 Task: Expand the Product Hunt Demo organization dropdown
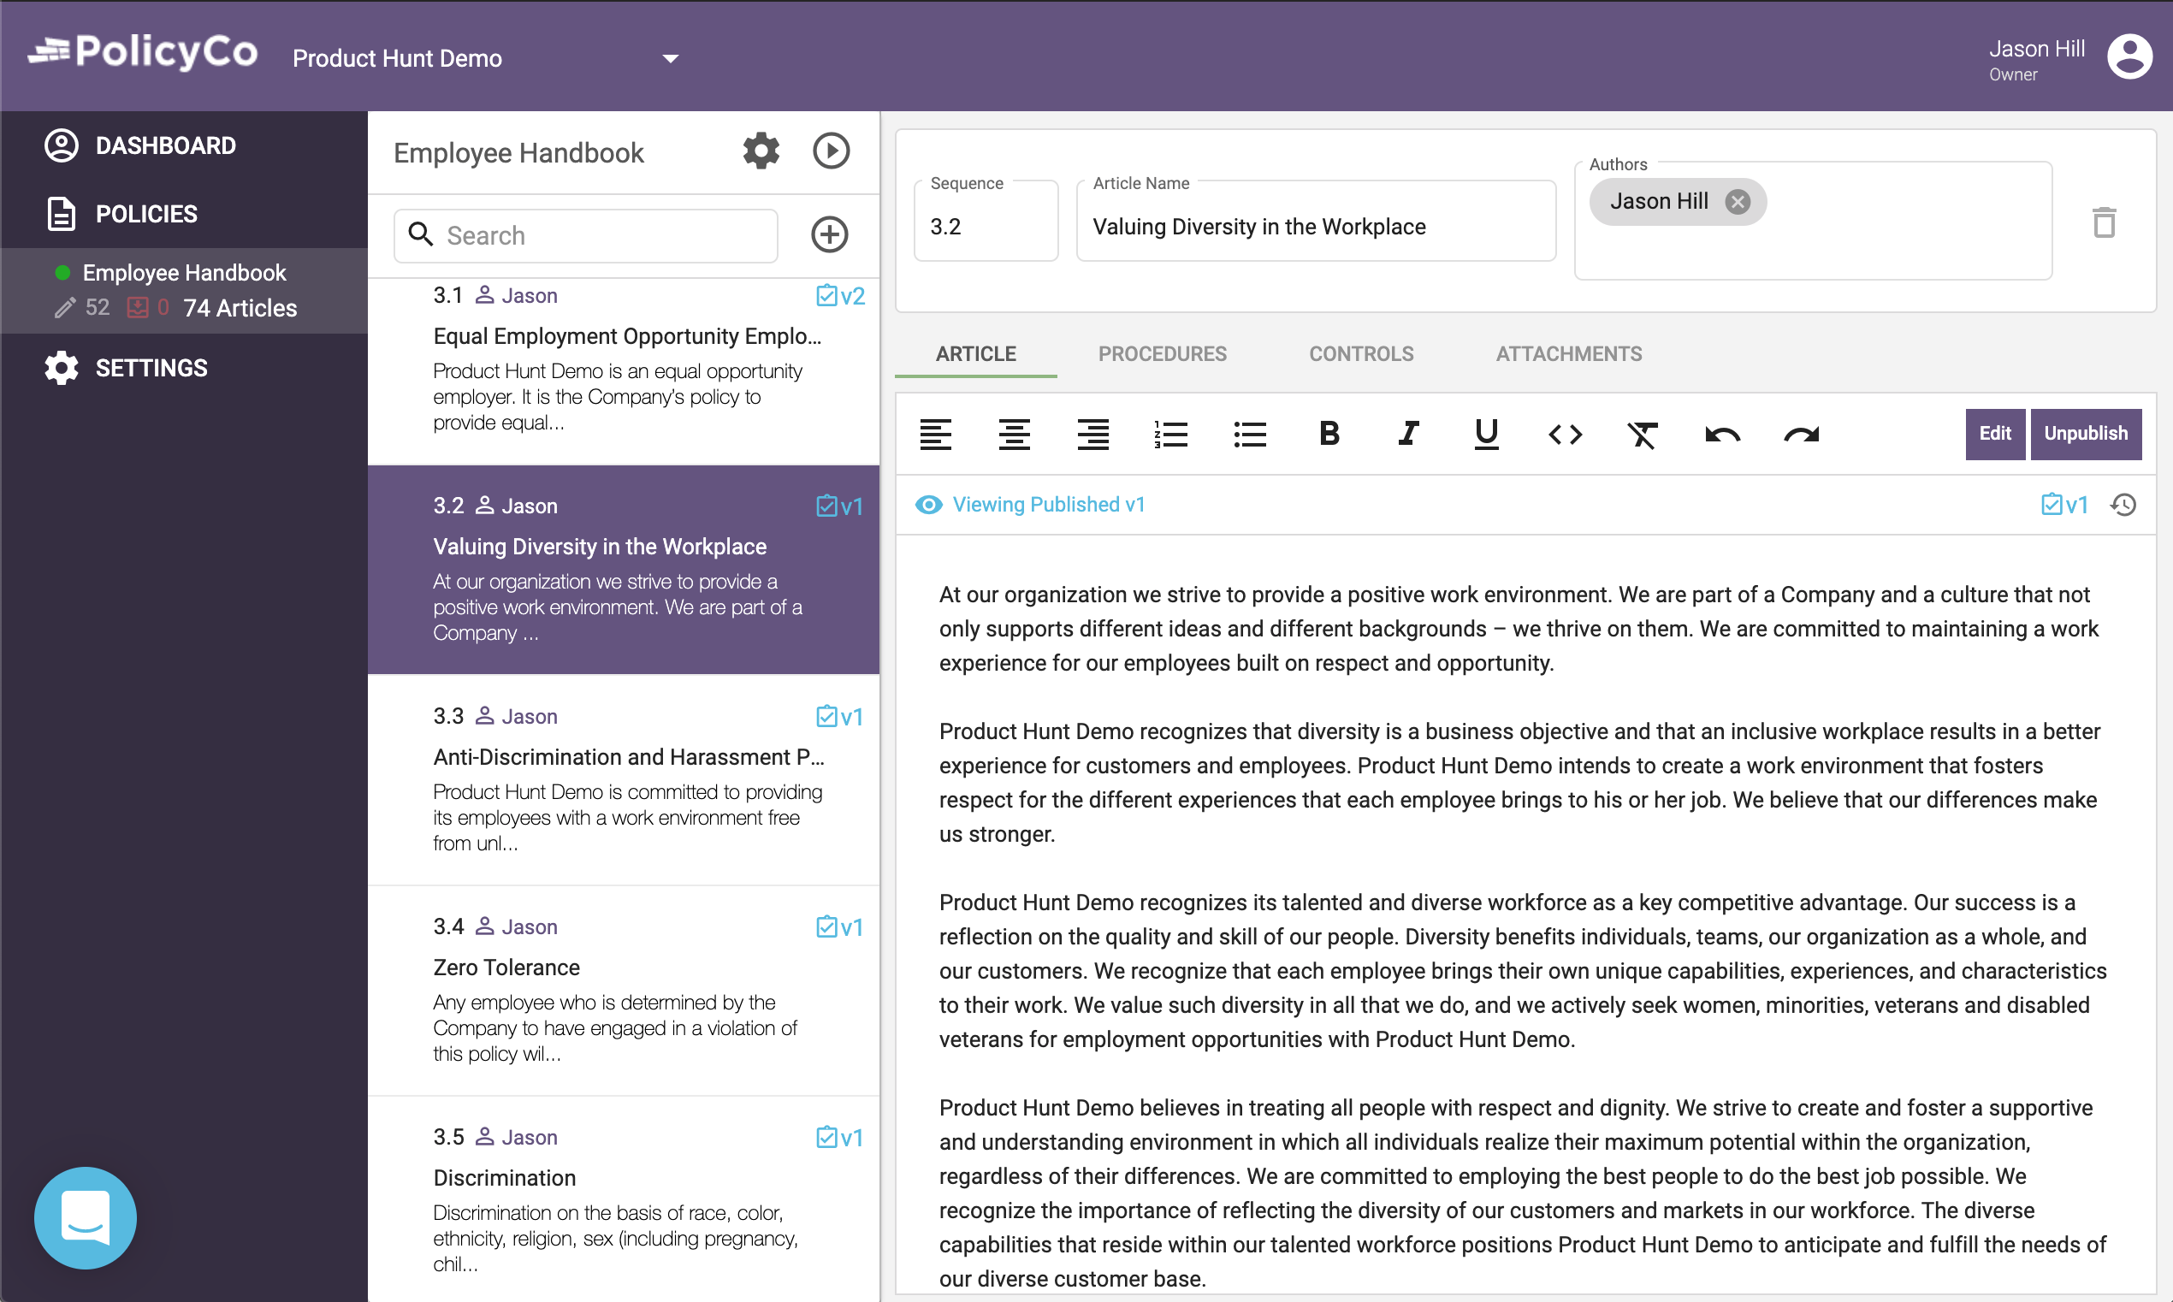click(x=670, y=59)
